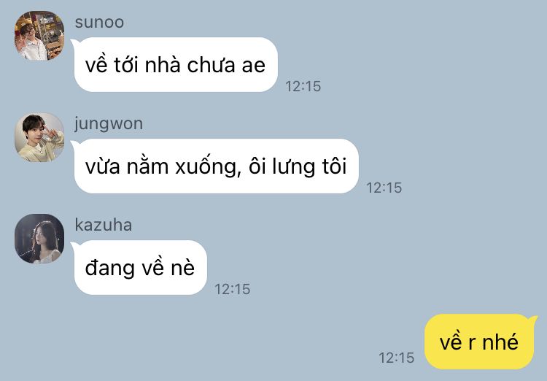
Task: Click the word 'chưa' in sunoo's bubble
Action: tap(211, 65)
